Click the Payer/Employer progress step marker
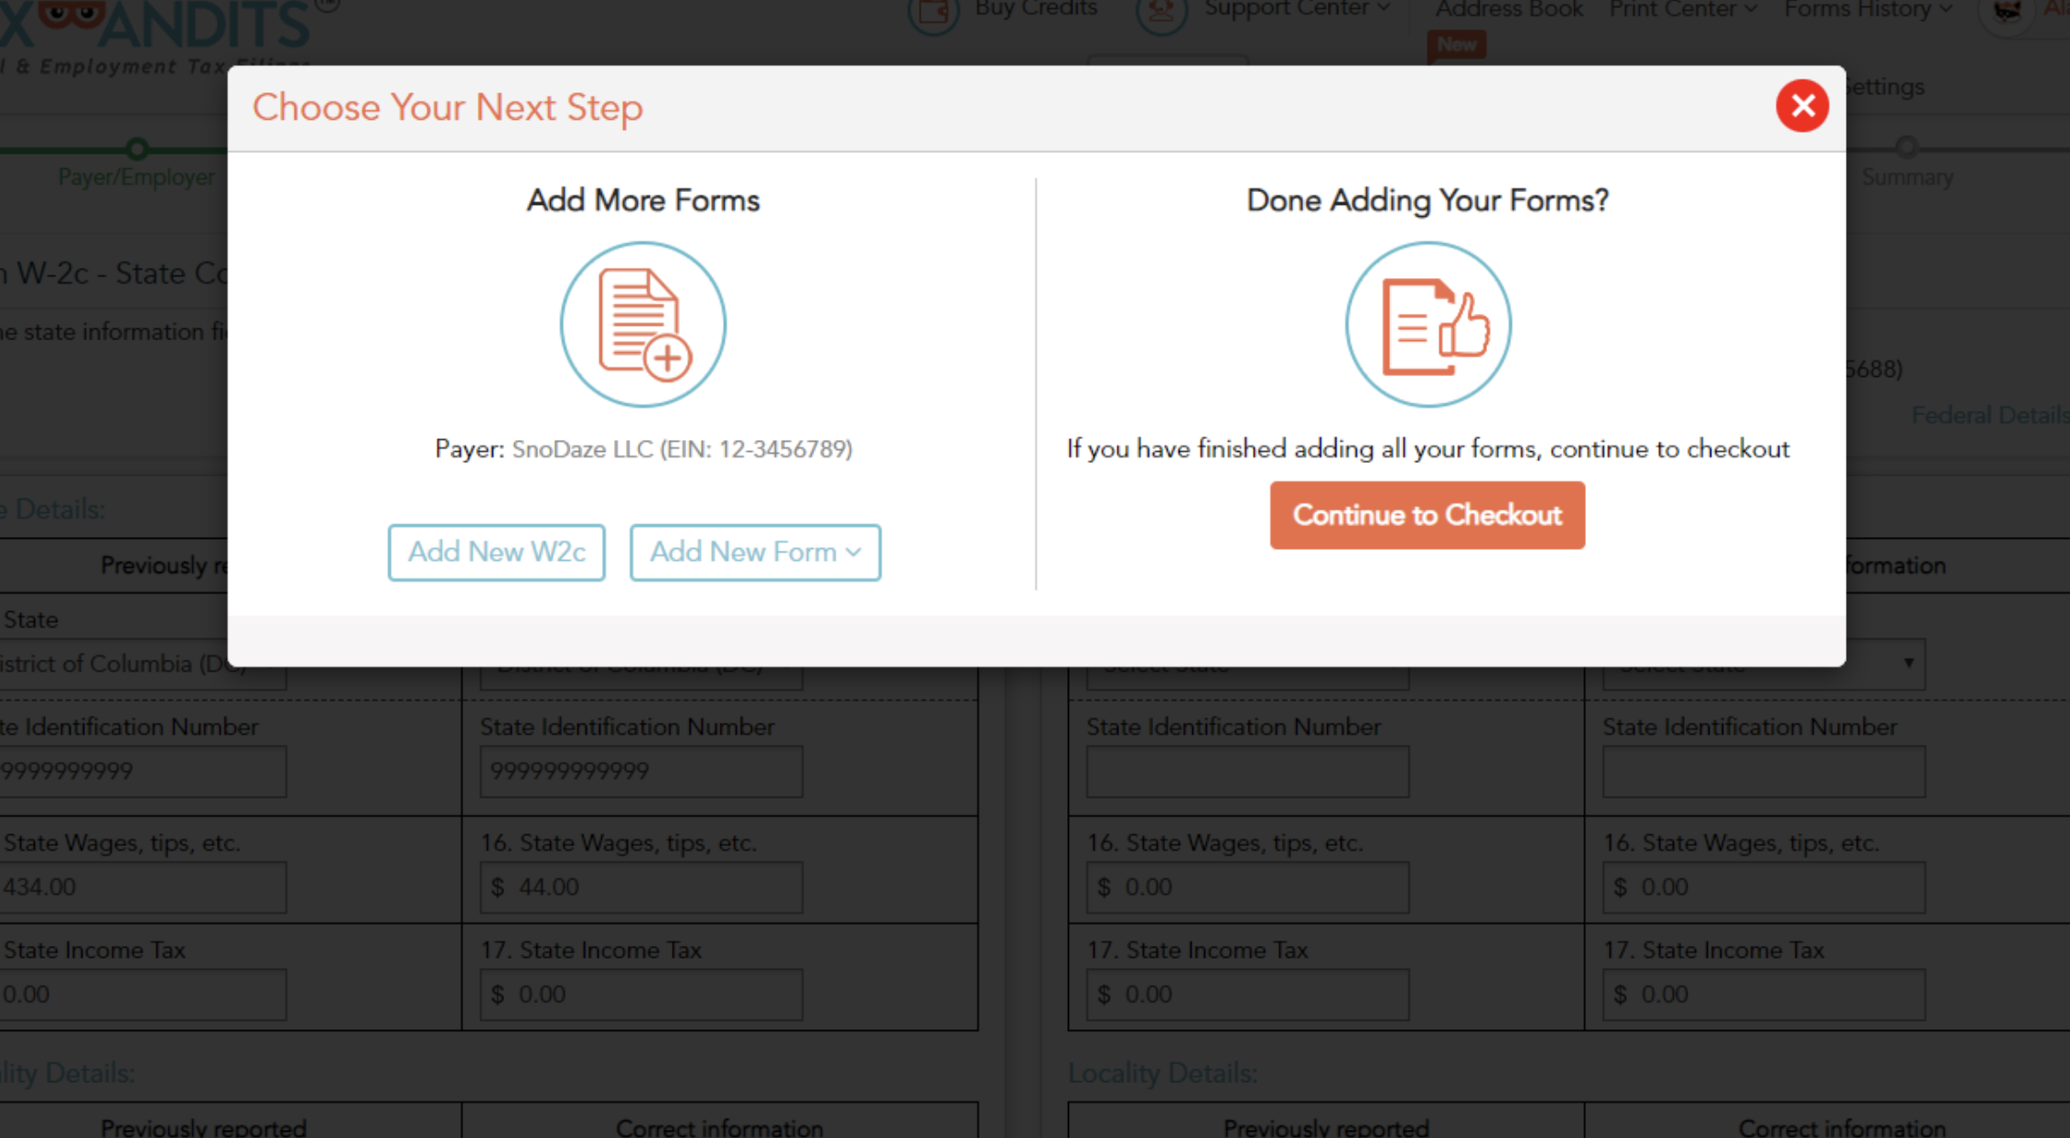 tap(137, 148)
